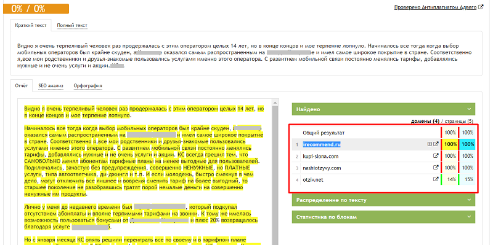Expand pages plus icon for irecommend.ru
Image resolution: width=493 pixels, height=245 pixels.
tap(430, 144)
